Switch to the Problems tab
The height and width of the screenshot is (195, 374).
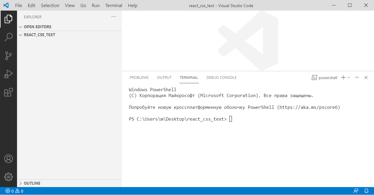coord(139,78)
